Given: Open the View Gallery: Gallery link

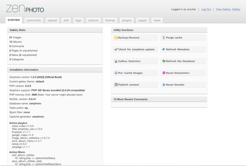Looking at the screenshot, I should point(228,9).
